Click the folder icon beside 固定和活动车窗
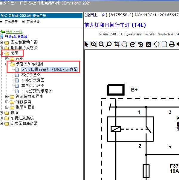 [x=7, y=43]
